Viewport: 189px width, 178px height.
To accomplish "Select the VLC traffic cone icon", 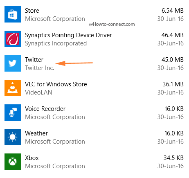I will pyautogui.click(x=13, y=88).
